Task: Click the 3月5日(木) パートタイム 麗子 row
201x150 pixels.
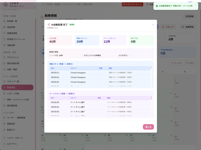Action: [100, 112]
